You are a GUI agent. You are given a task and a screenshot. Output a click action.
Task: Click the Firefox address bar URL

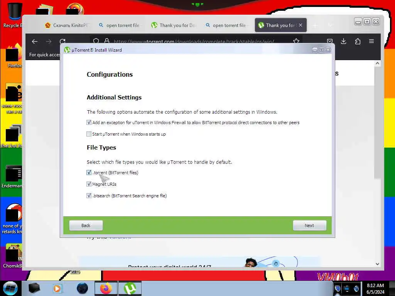coord(194,42)
